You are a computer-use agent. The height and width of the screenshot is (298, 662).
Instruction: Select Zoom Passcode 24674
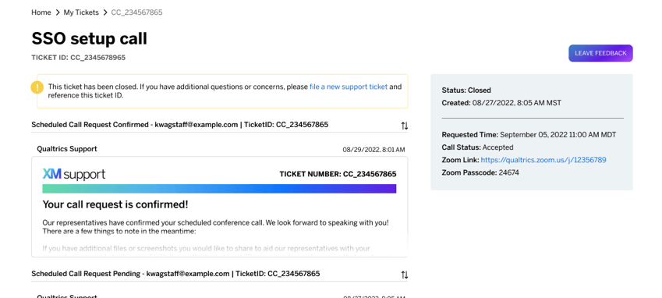point(480,172)
